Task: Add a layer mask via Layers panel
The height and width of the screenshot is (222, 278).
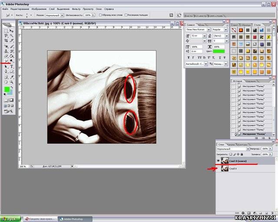Action: pyautogui.click(x=249, y=213)
